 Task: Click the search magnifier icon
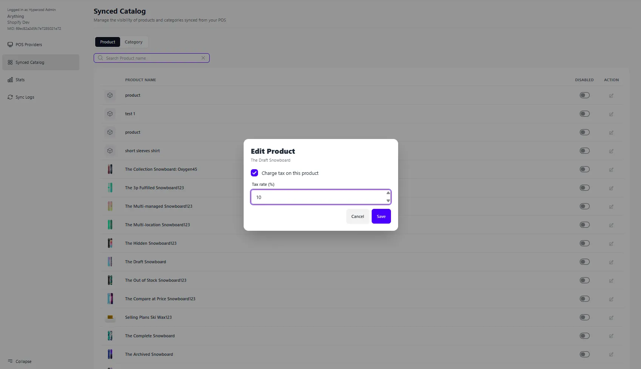tap(100, 58)
